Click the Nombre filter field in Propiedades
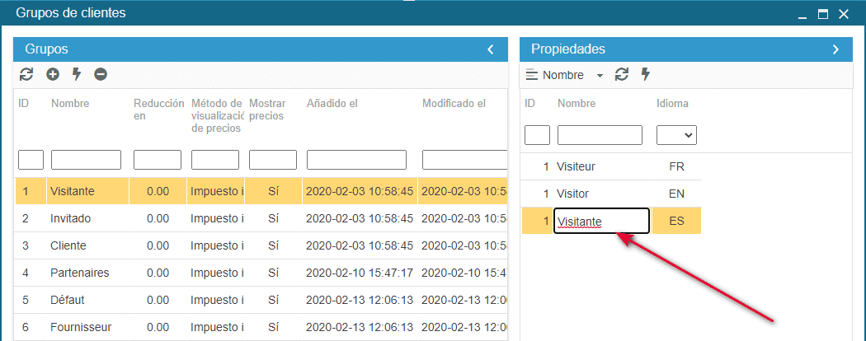Screen dimensions: 866x341 click(600, 135)
